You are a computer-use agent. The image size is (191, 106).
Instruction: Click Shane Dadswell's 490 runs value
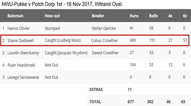click(x=133, y=40)
